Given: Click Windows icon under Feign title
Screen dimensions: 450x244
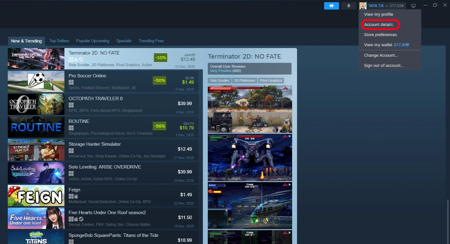Looking at the screenshot, I should click(71, 196).
